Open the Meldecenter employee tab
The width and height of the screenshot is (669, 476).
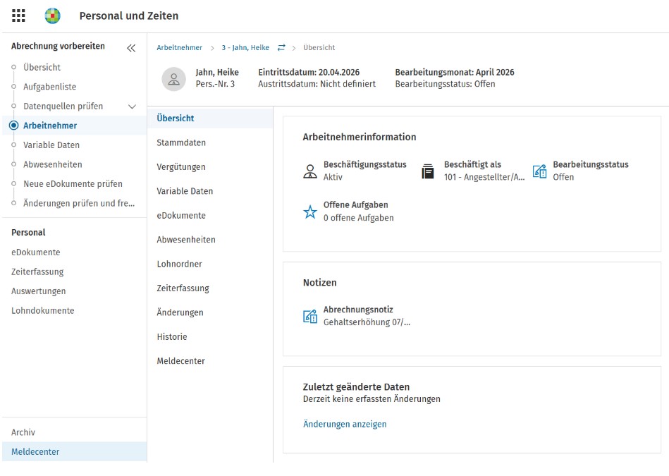pyautogui.click(x=180, y=361)
